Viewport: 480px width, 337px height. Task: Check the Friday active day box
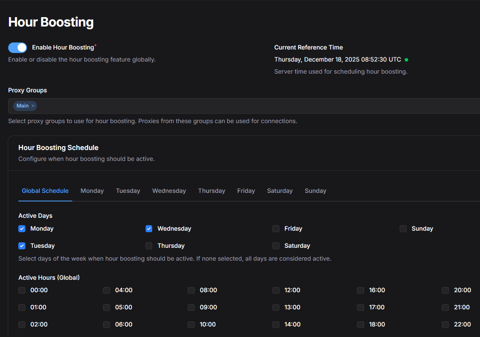click(276, 229)
